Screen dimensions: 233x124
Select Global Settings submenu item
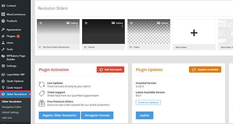(10, 112)
